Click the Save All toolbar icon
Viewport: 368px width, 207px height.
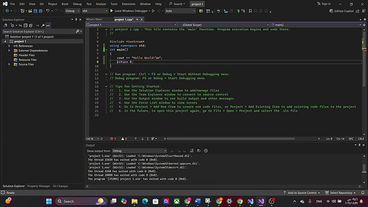click(x=40, y=11)
